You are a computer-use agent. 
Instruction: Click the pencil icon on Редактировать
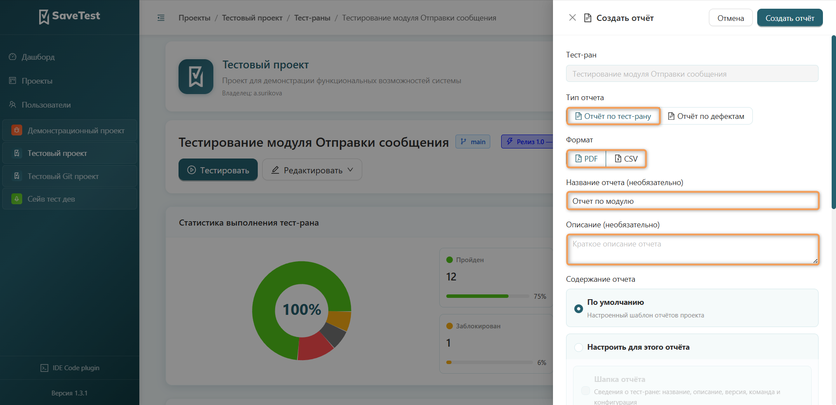275,170
